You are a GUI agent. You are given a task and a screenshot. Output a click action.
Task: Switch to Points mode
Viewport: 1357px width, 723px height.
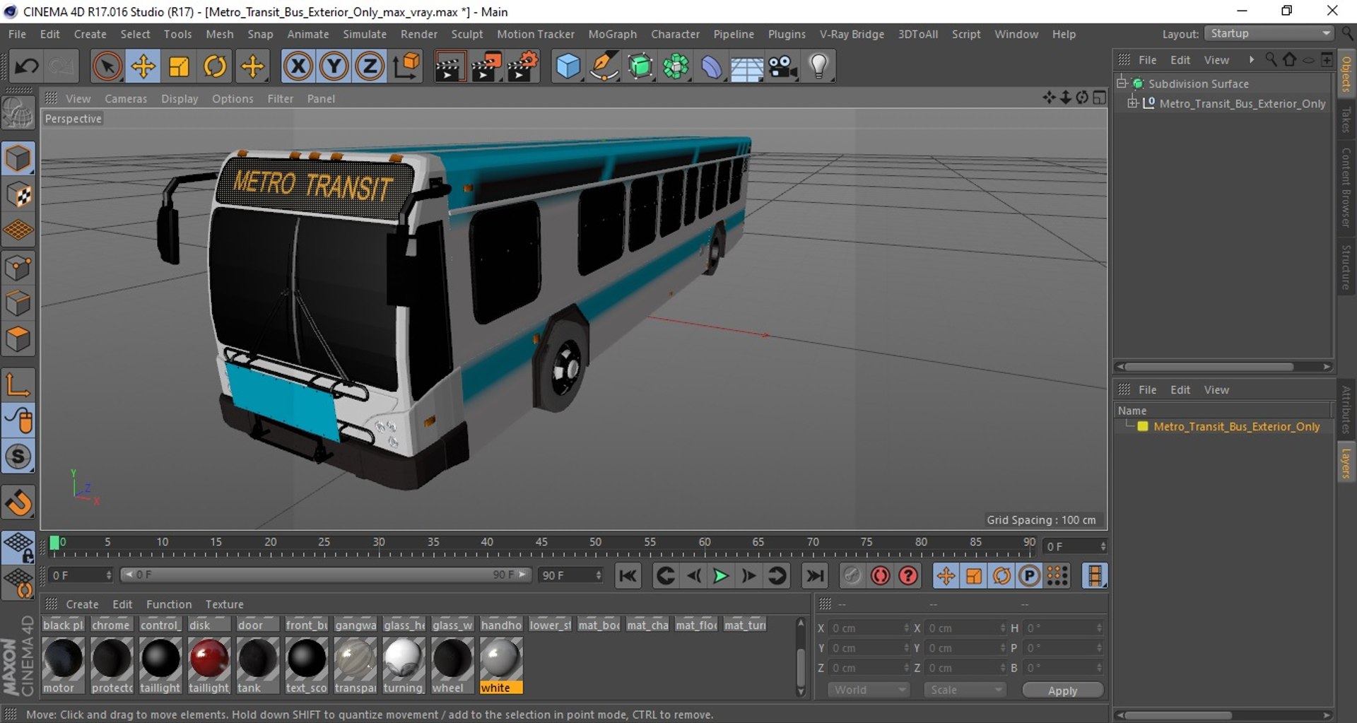(18, 268)
